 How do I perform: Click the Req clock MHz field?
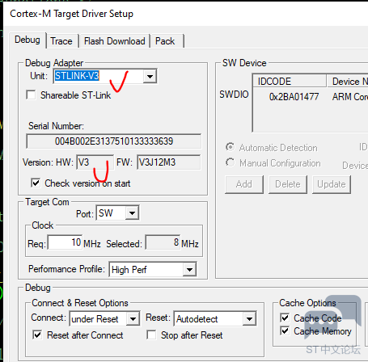pos(65,242)
